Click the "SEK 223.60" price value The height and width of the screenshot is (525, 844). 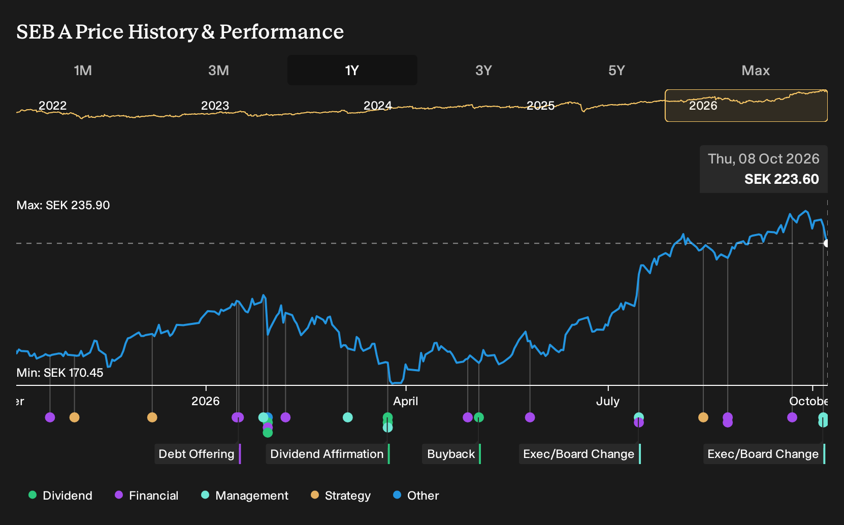(x=782, y=179)
